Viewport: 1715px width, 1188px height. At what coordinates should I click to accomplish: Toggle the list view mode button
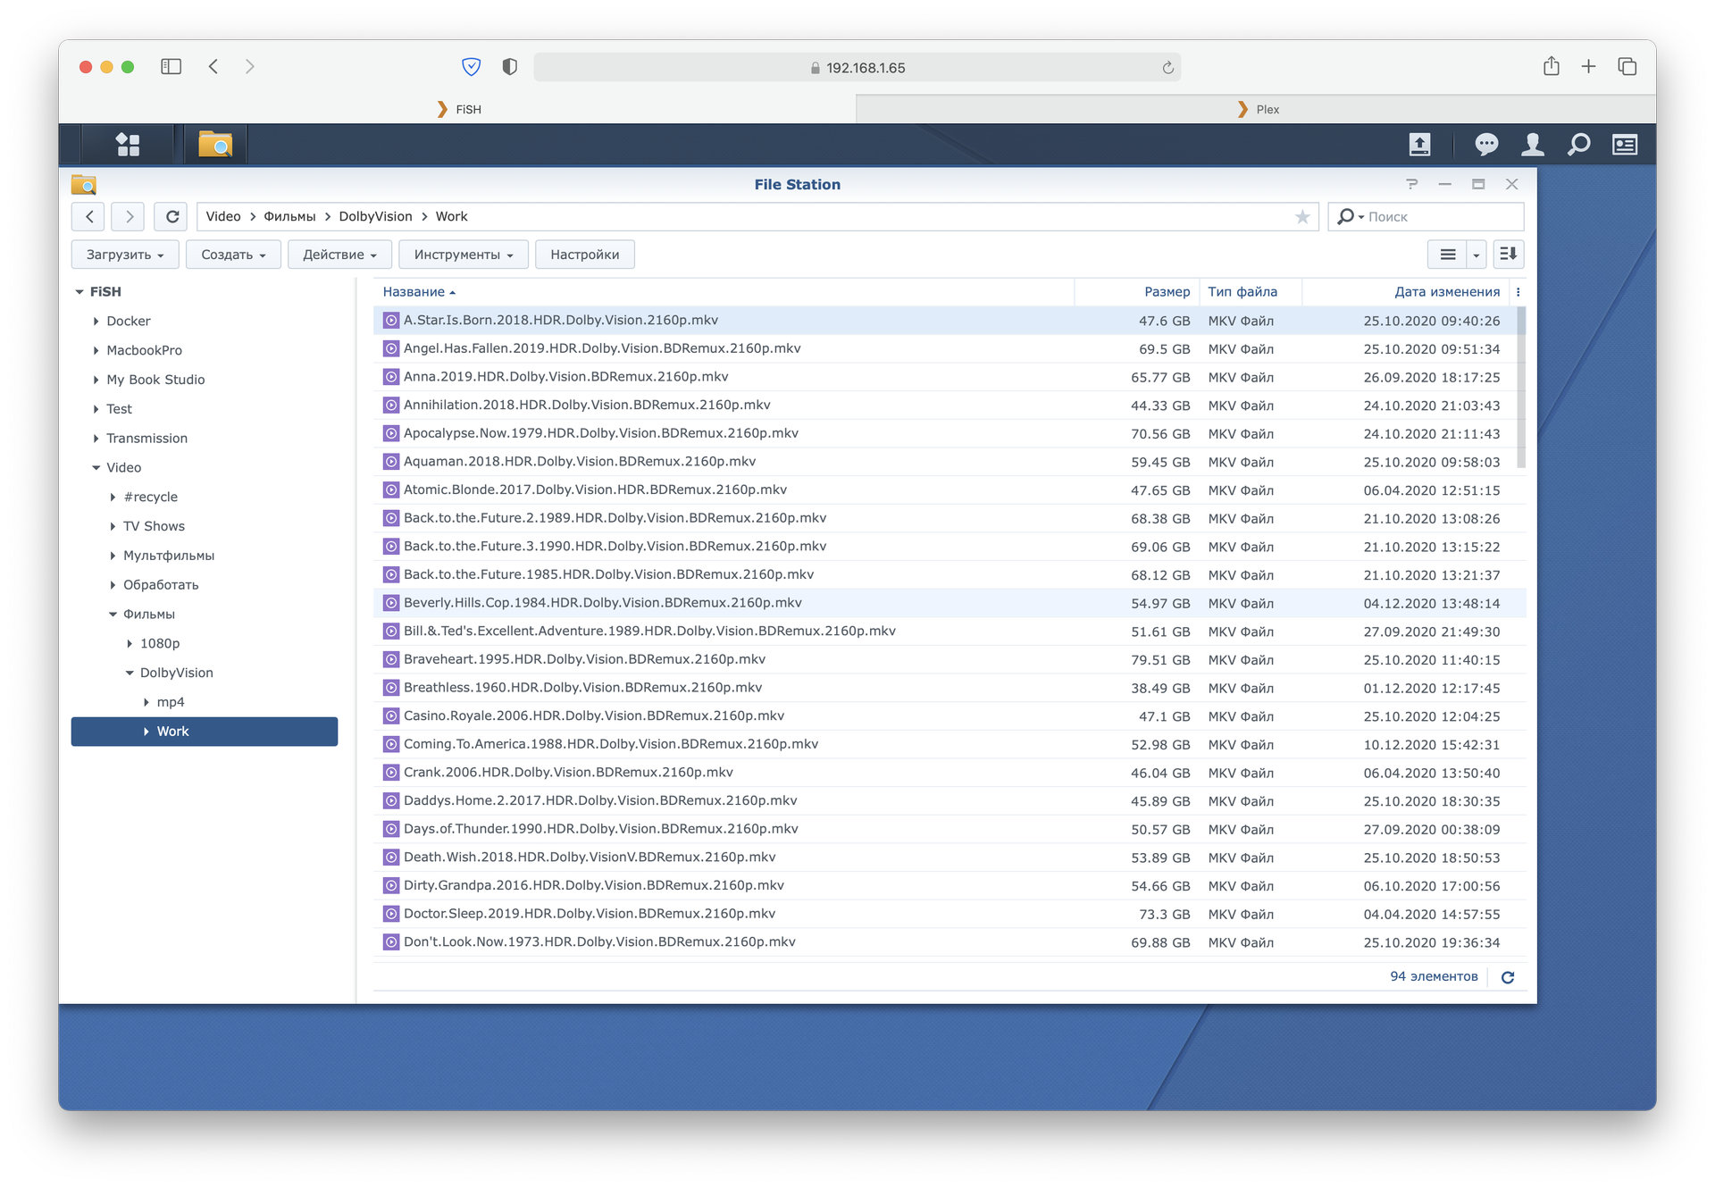tap(1448, 255)
